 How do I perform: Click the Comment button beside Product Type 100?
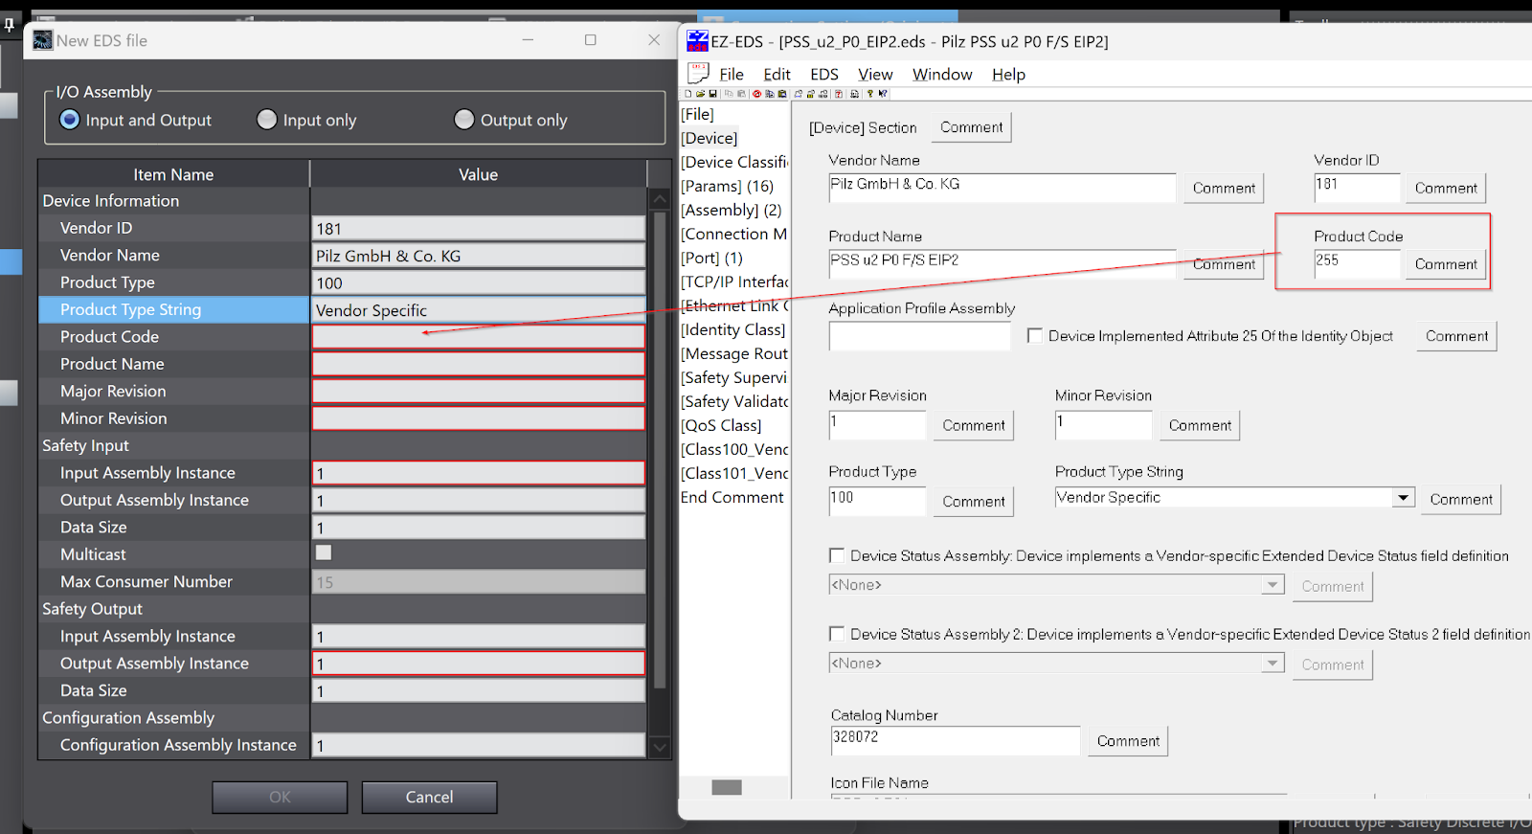pyautogui.click(x=974, y=501)
